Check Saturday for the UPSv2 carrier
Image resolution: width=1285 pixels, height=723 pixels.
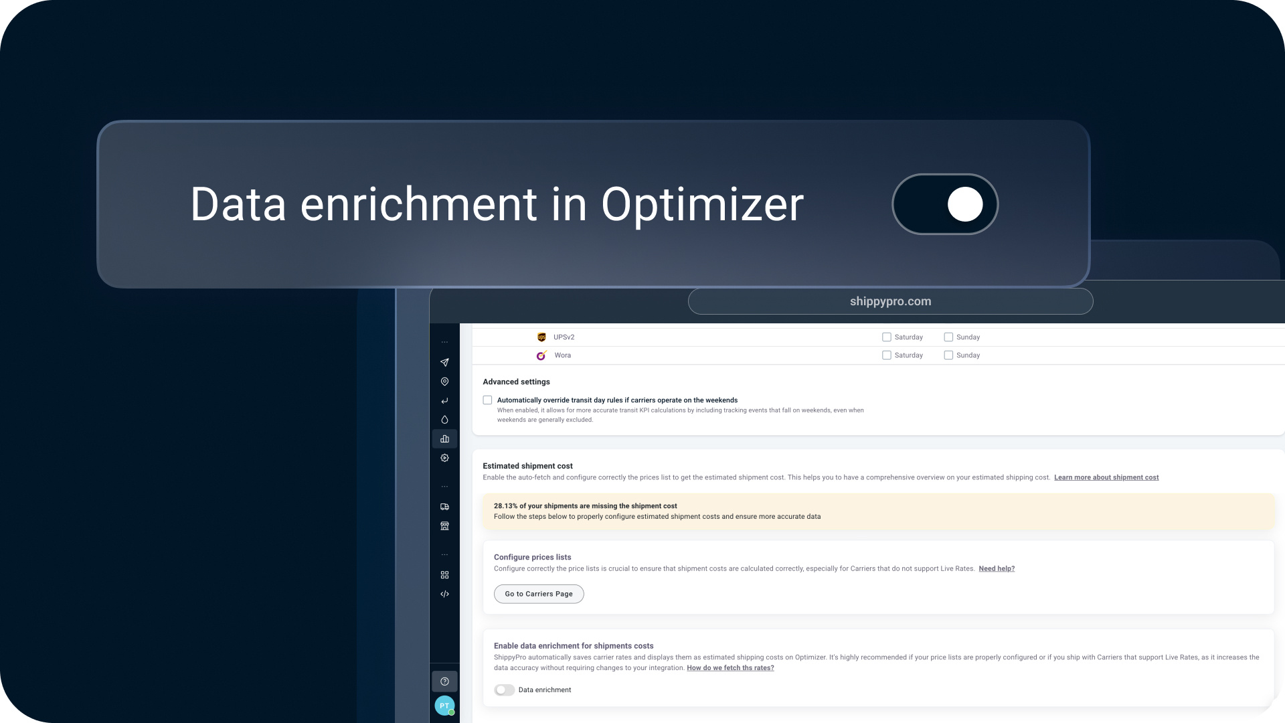point(887,337)
